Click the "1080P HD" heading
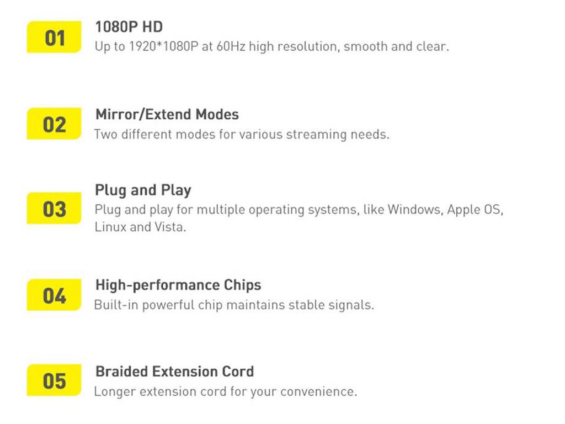The width and height of the screenshot is (565, 424). pyautogui.click(x=129, y=26)
